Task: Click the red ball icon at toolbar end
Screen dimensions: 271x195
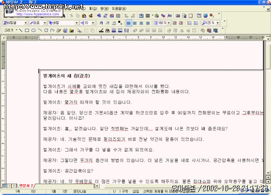Action: 212,16
